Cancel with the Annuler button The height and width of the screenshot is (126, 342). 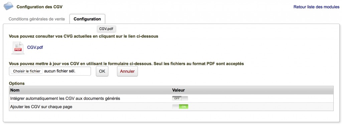coord(127,71)
